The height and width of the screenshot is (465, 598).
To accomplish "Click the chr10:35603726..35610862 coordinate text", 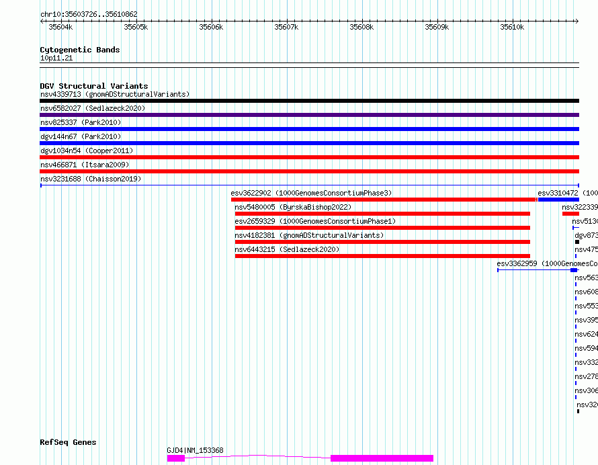I will (x=89, y=15).
